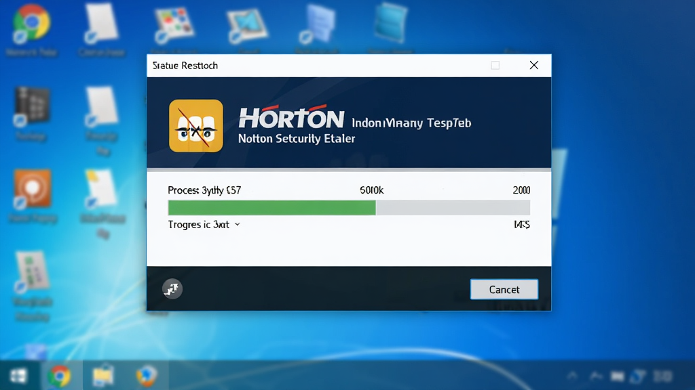Select the orange circle app desktop icon
The height and width of the screenshot is (390, 695).
32,188
